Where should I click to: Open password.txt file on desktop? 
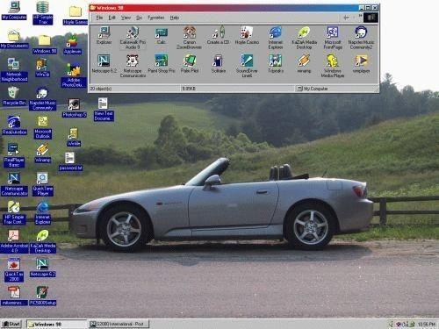click(x=70, y=161)
